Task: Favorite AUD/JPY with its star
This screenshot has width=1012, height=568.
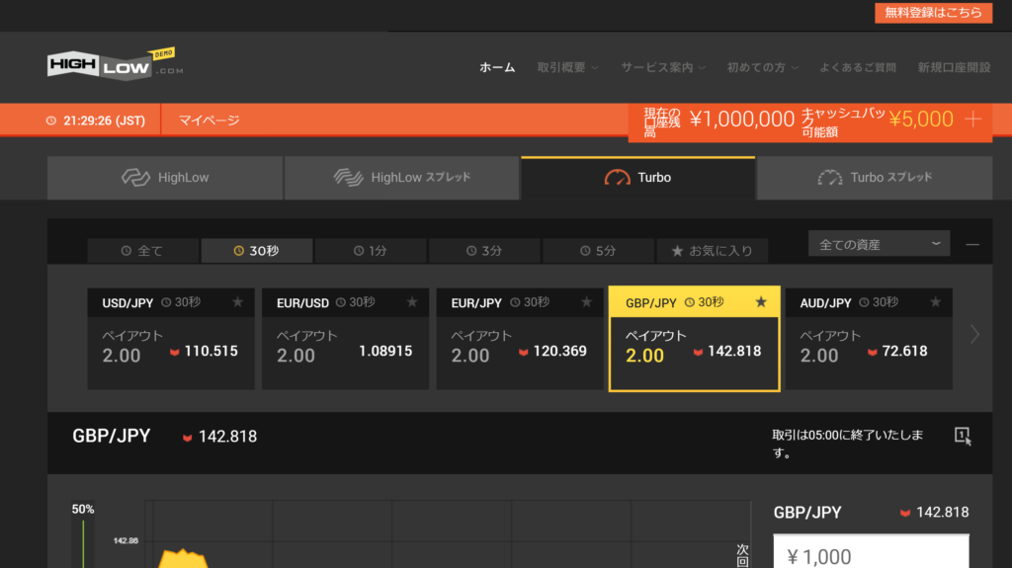Action: tap(935, 302)
